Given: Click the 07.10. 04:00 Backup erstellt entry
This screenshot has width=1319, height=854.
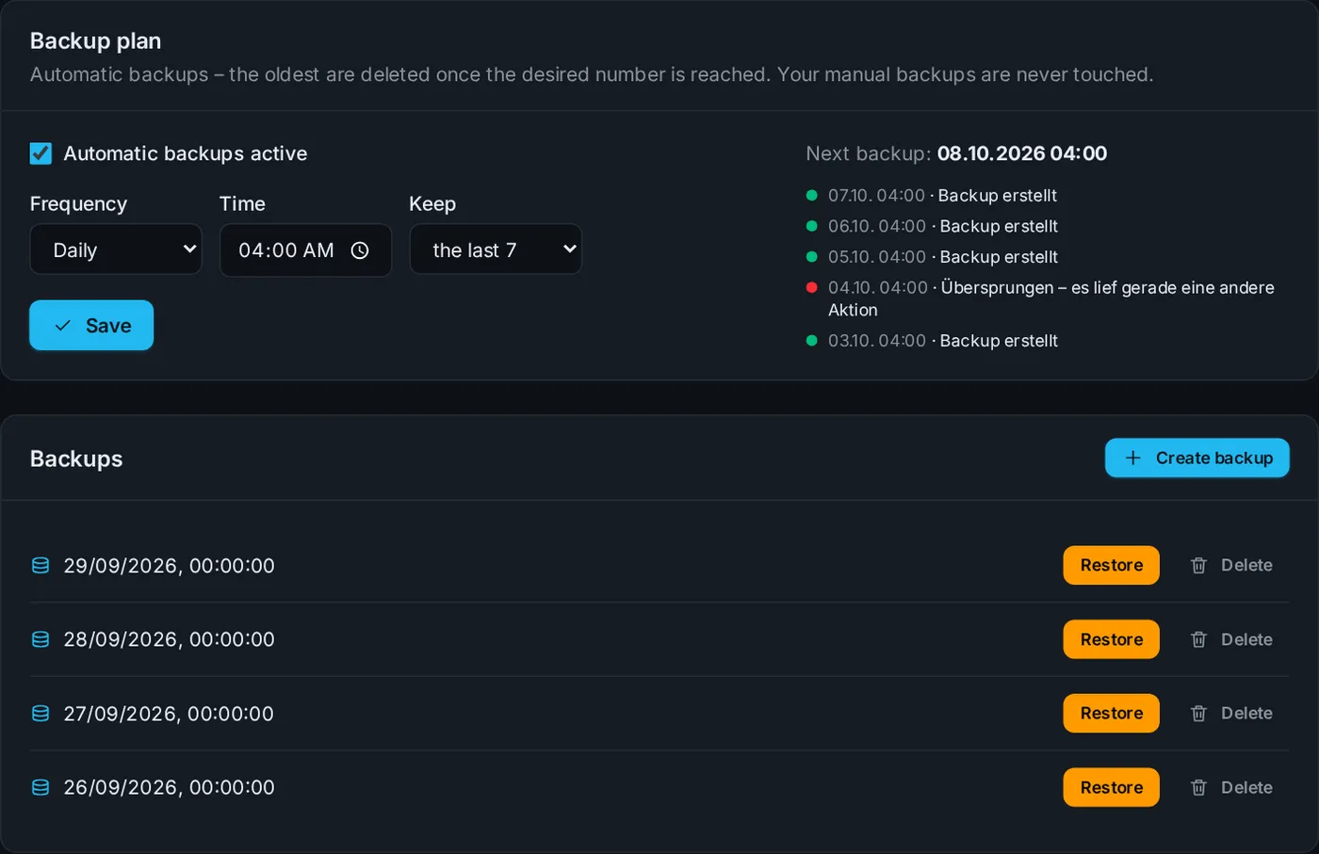Looking at the screenshot, I should click(942, 196).
